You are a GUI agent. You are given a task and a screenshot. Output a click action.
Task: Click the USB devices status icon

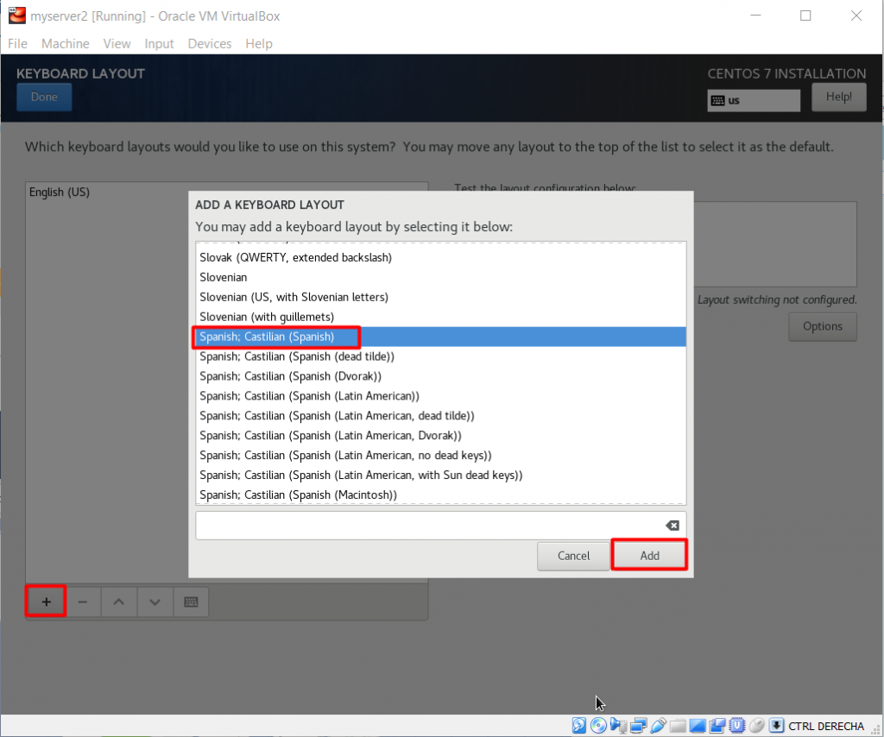[x=658, y=725]
